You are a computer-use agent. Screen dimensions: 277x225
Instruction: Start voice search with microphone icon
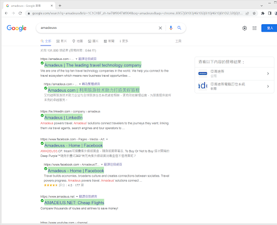point(171,28)
